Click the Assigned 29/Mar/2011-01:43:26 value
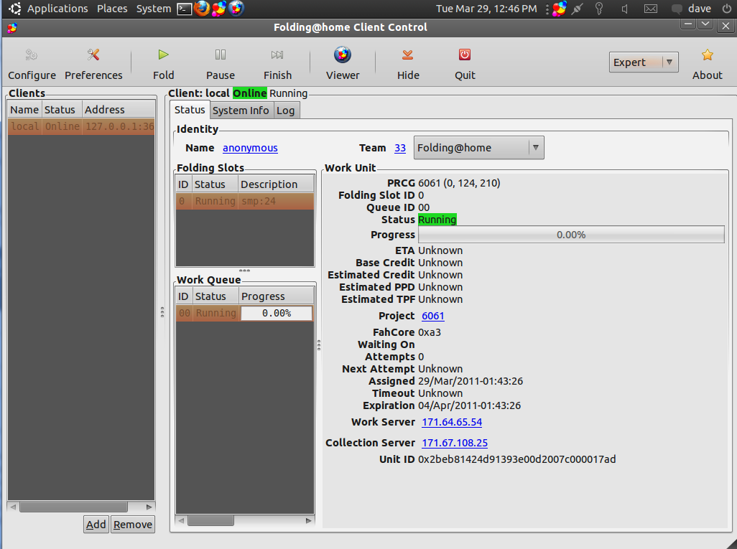Screen dimensions: 737x549 pyautogui.click(x=471, y=381)
